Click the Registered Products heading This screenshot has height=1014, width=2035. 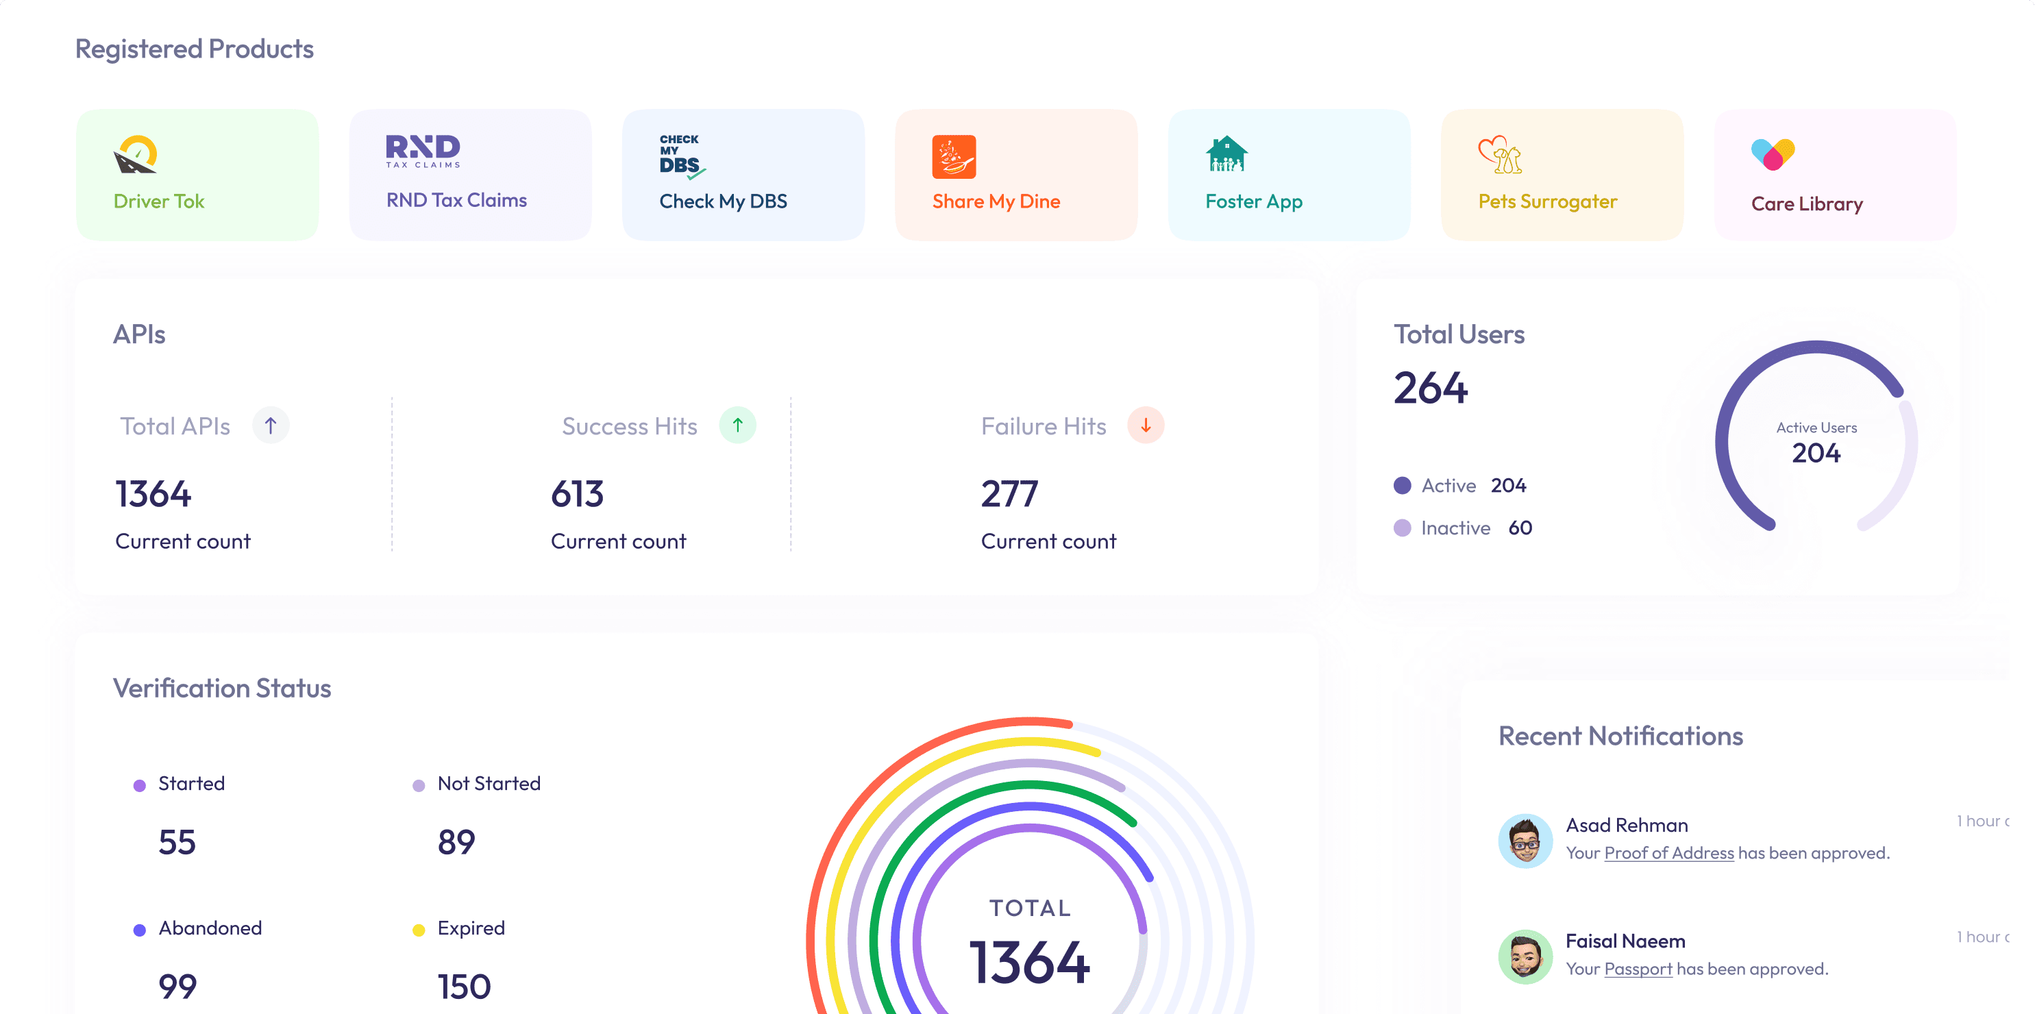tap(195, 49)
